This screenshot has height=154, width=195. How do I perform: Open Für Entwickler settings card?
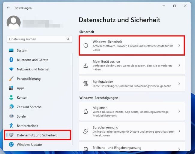(x=132, y=84)
